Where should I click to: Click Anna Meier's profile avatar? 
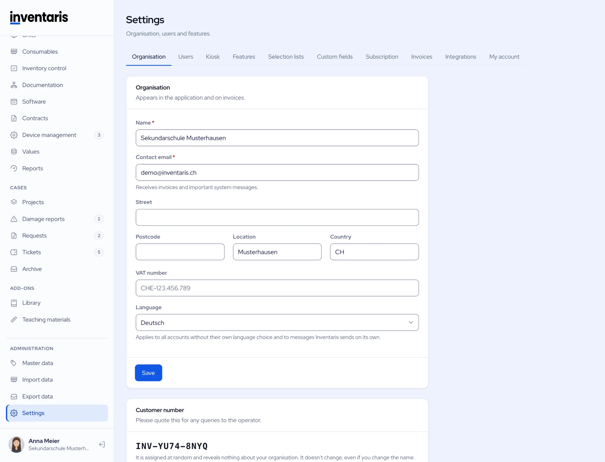tap(16, 444)
